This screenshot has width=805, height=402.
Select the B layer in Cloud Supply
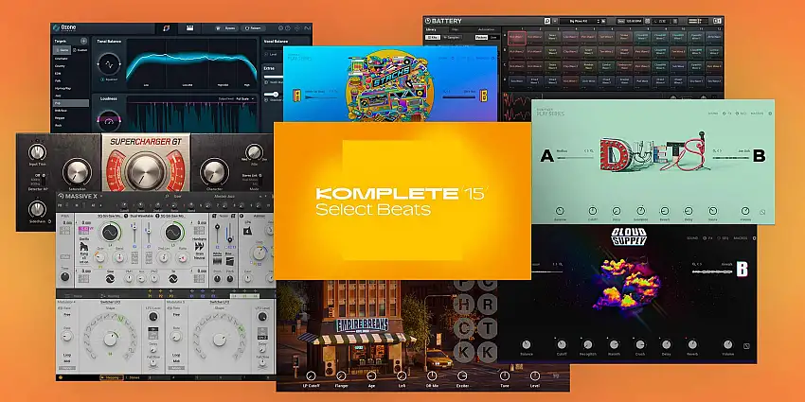pyautogui.click(x=742, y=271)
